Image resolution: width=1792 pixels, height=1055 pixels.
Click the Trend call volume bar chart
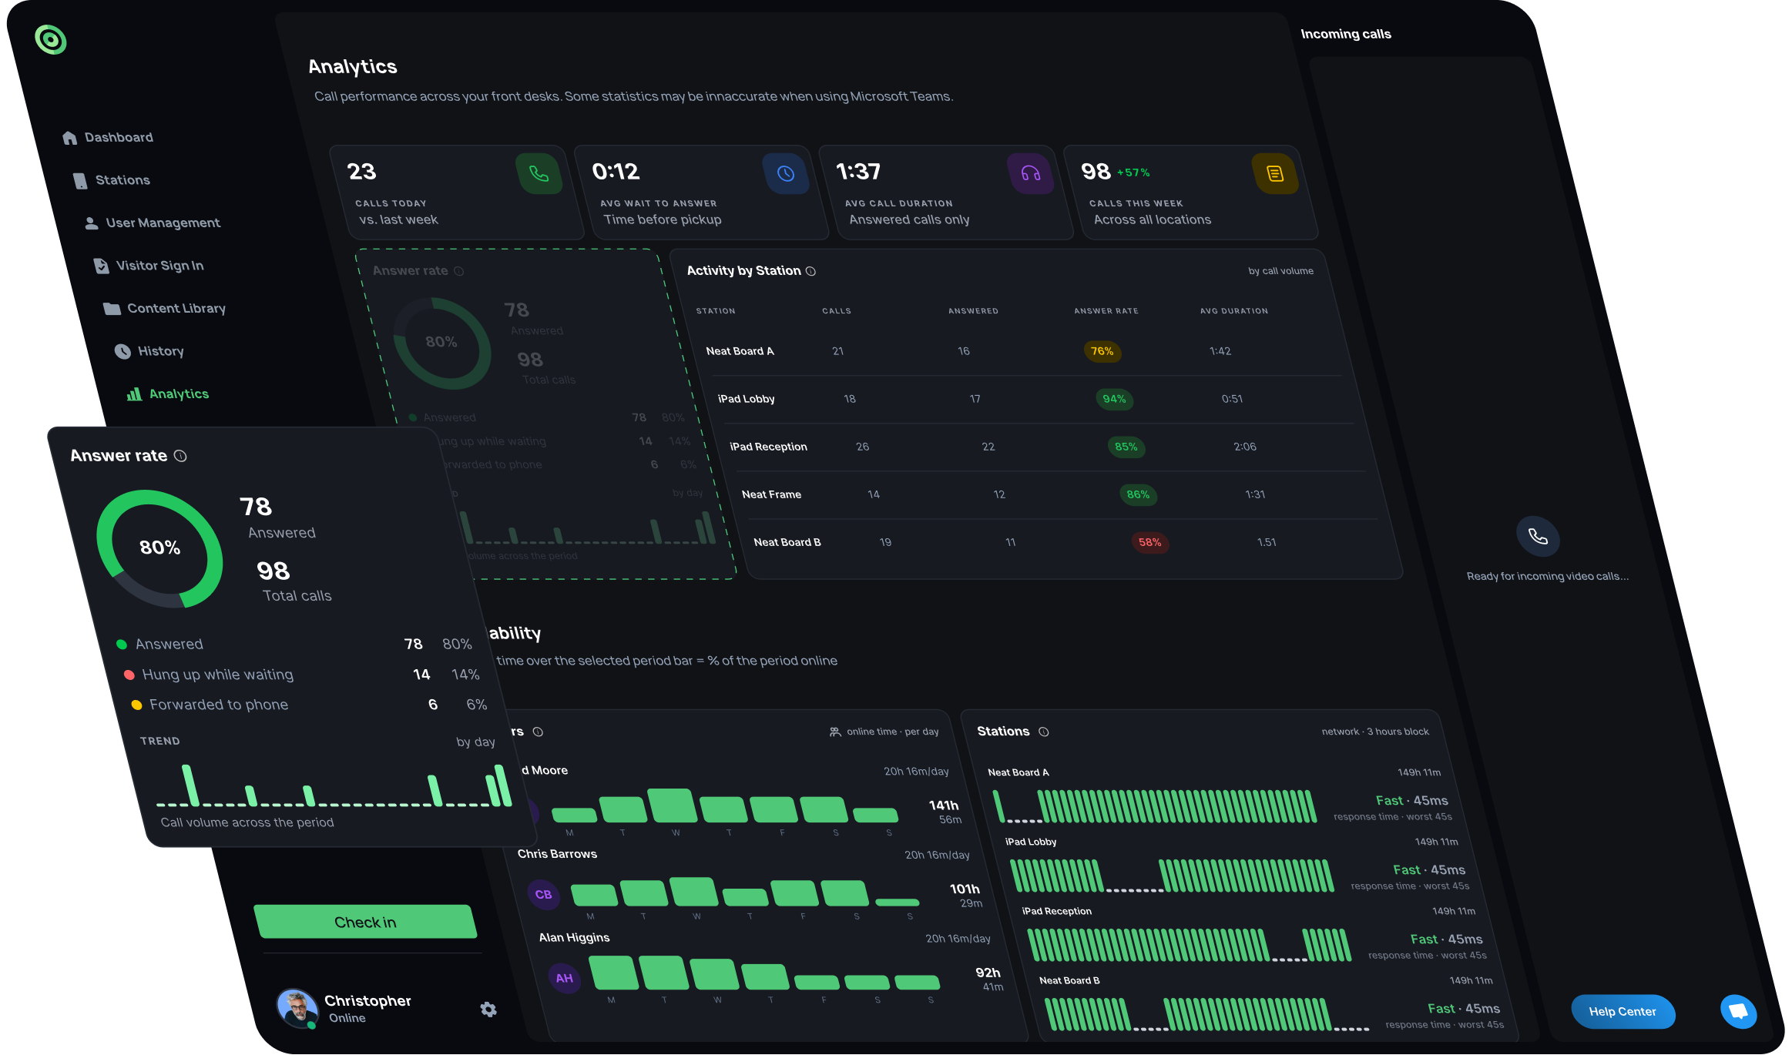(334, 785)
